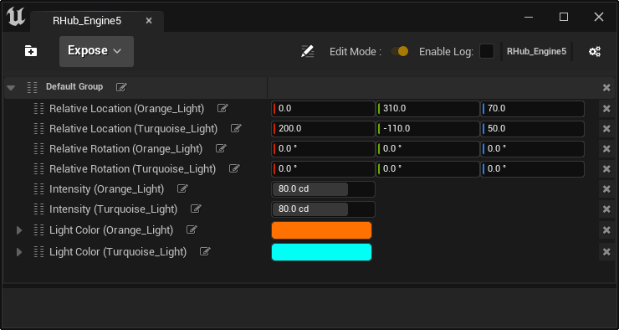The image size is (619, 330).
Task: Open the Expose dropdown
Action: click(96, 51)
